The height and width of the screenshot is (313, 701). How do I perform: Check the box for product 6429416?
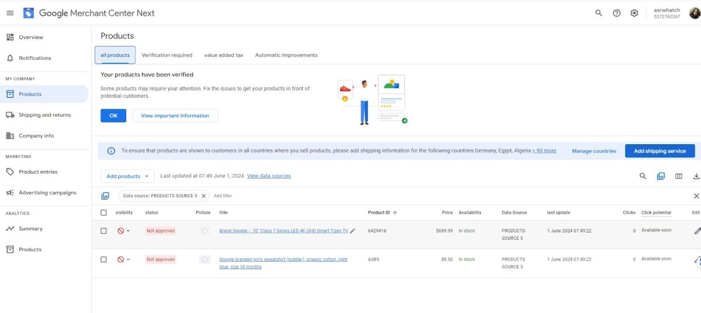click(103, 231)
